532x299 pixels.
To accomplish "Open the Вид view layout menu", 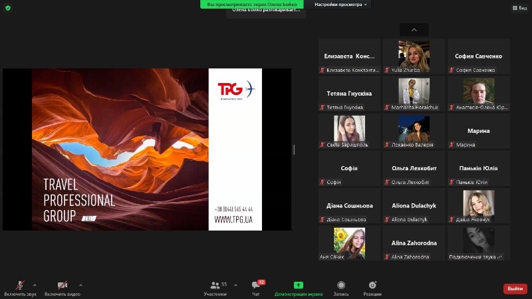I will (x=519, y=8).
